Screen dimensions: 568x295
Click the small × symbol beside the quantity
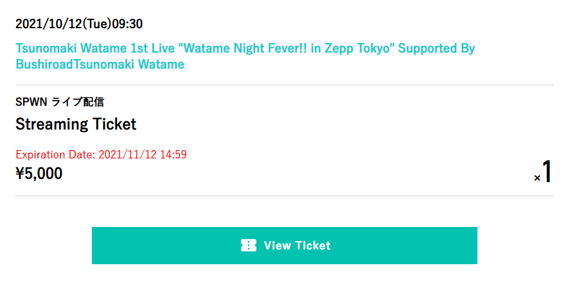(x=537, y=178)
